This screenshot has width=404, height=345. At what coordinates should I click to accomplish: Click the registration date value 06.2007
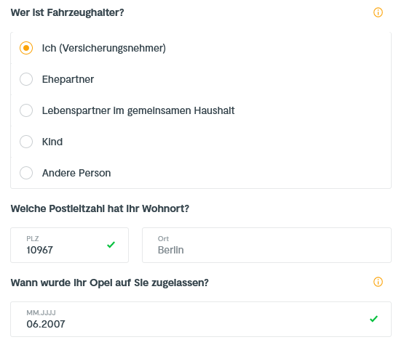tap(46, 324)
